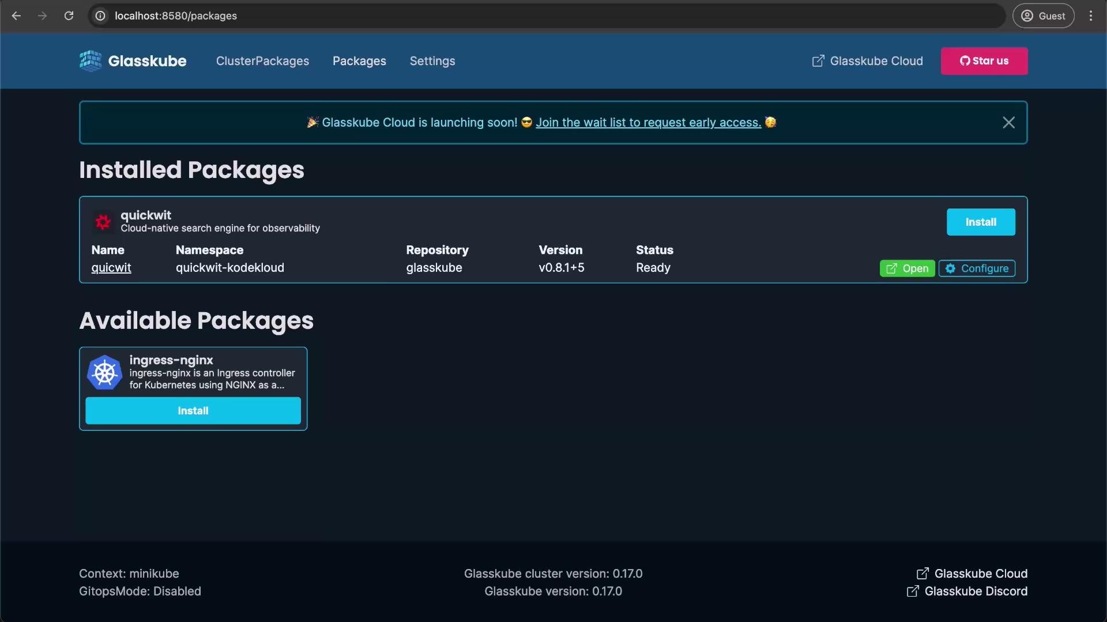Click the Context: minikube footer text

[x=129, y=574]
